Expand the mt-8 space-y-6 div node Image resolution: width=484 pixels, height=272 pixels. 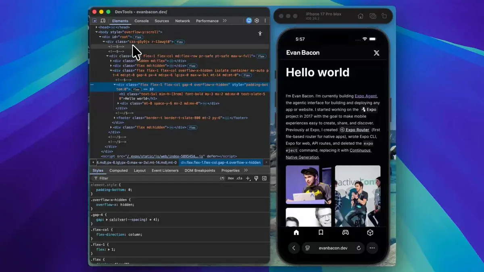pyautogui.click(x=118, y=104)
